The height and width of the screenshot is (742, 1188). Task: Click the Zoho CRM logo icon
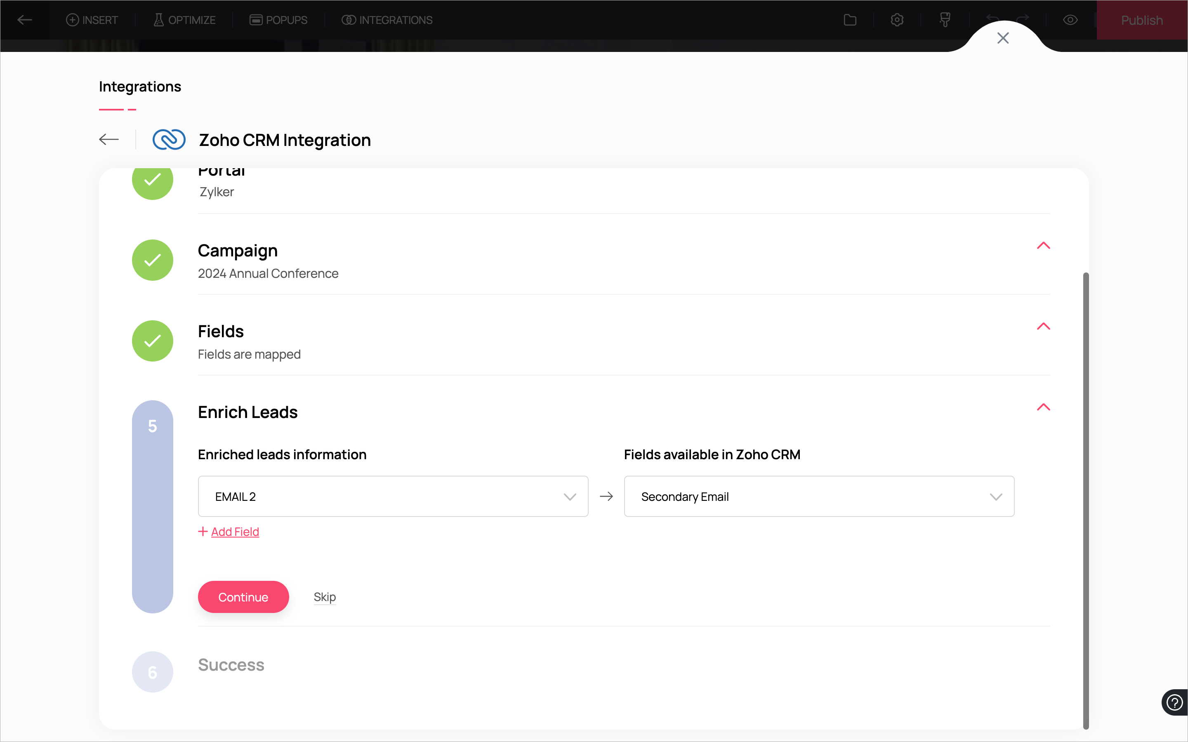pyautogui.click(x=169, y=140)
